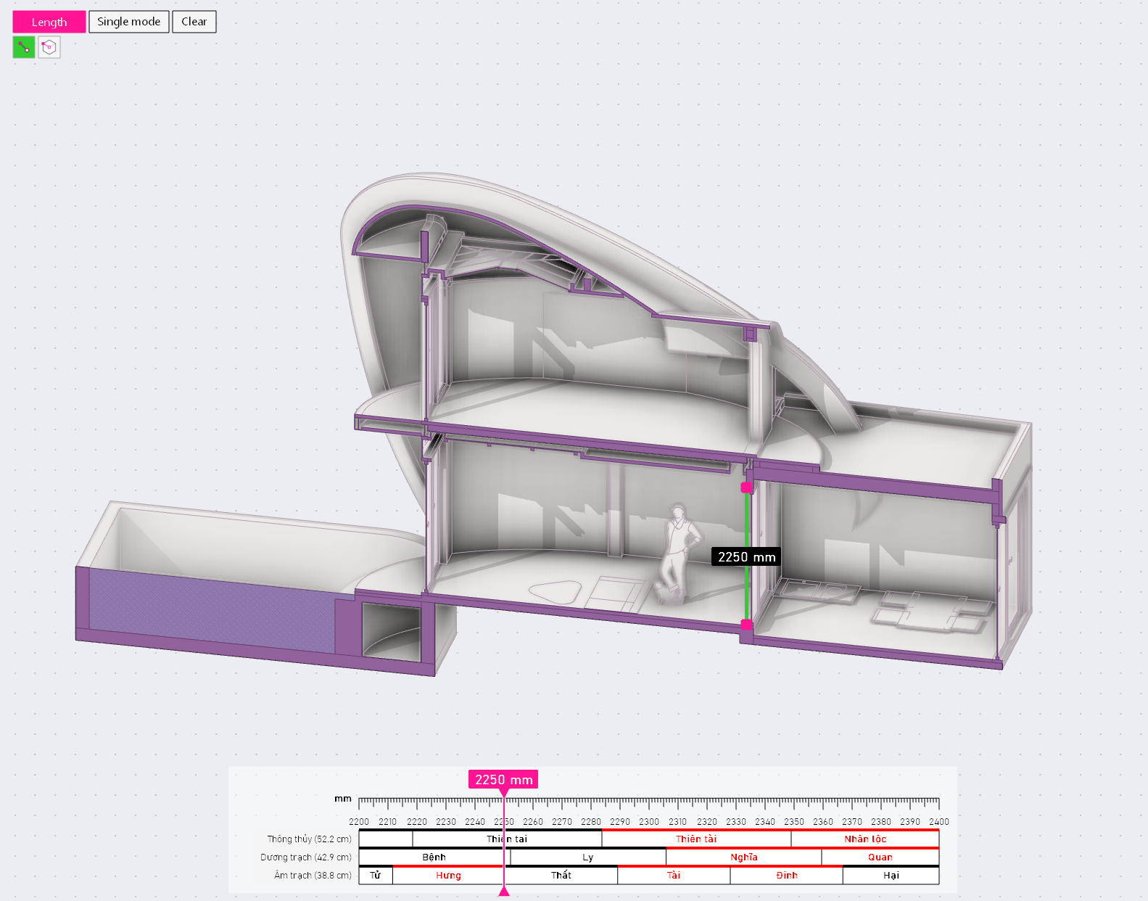This screenshot has width=1148, height=901.
Task: Select the point-to-point measure icon
Action: click(x=24, y=47)
